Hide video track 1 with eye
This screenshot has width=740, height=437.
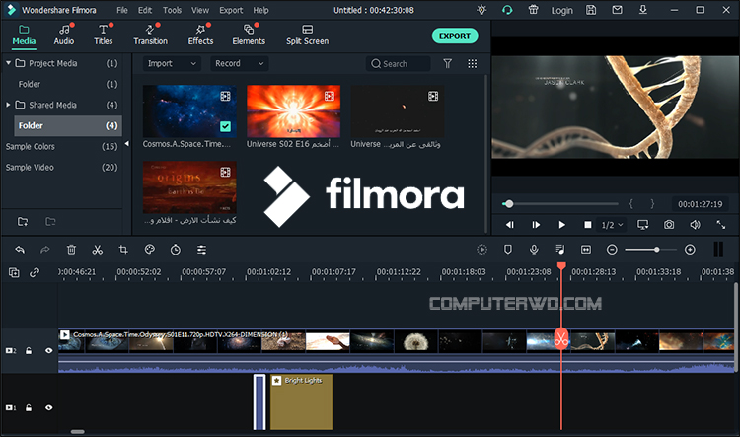click(x=48, y=407)
